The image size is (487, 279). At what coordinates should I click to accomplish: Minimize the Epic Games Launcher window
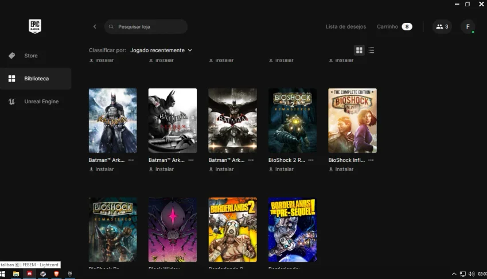pos(457,4)
